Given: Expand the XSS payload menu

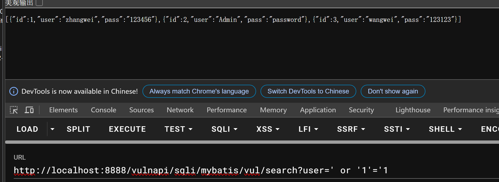Looking at the screenshot, I should point(268,129).
